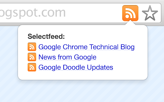Screen dimensions: 164x102
Task: Click striped page background below the popup
Action: click(82, 92)
